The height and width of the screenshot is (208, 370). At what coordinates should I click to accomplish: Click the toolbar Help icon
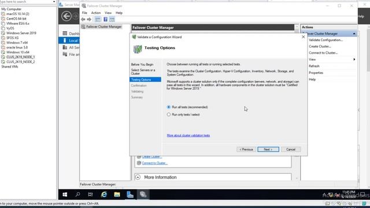tap(105, 19)
